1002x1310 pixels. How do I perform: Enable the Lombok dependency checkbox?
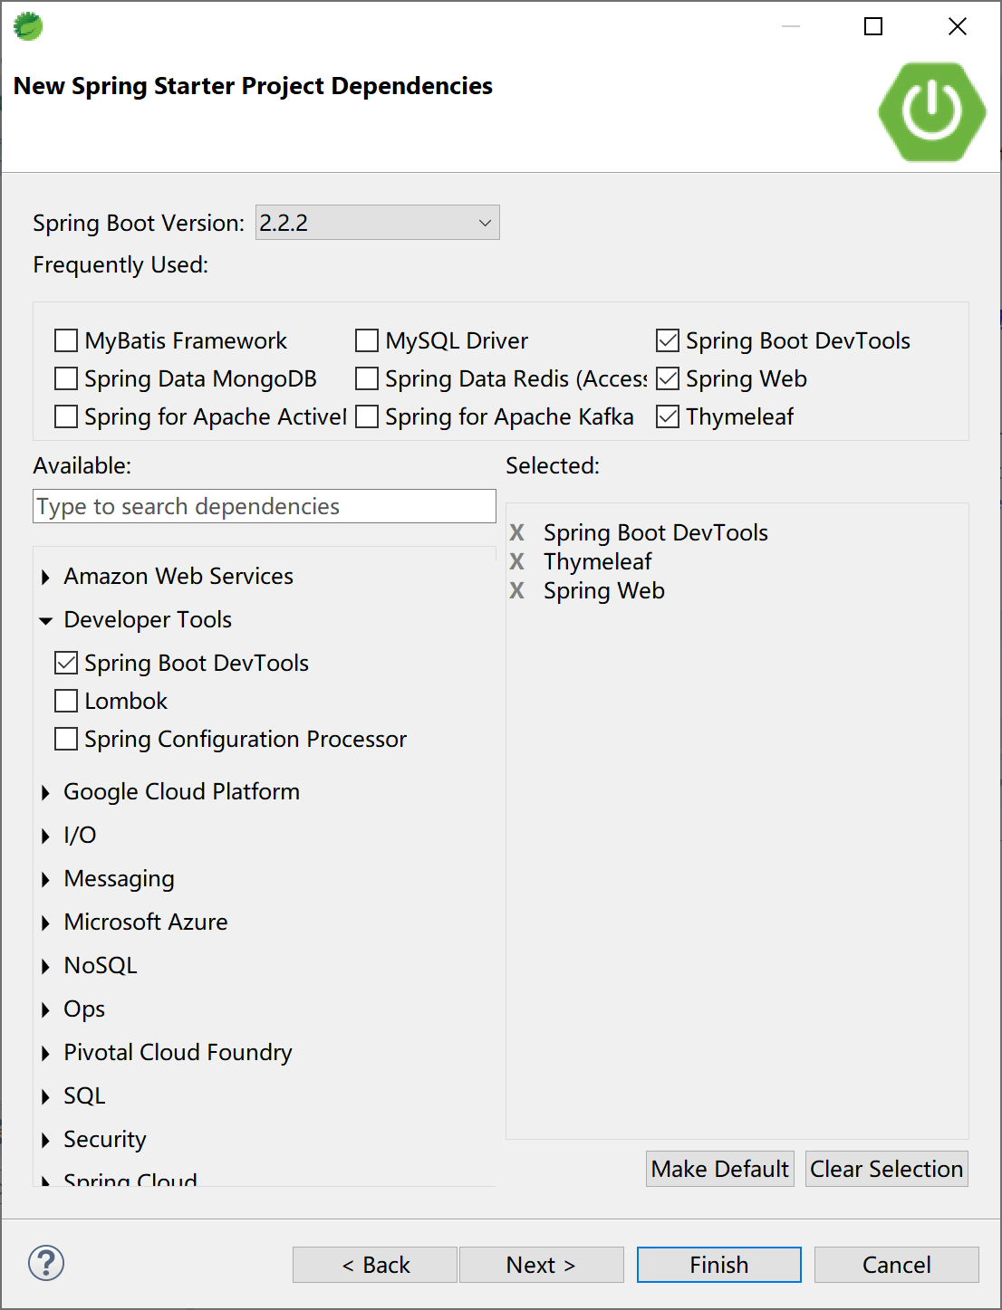(66, 701)
